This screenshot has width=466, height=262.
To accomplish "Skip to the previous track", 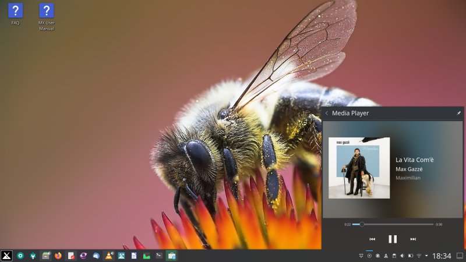I will pos(372,239).
